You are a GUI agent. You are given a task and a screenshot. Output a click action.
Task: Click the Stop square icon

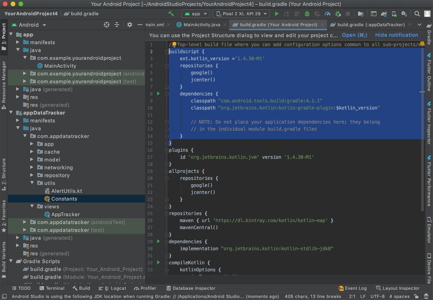(348, 14)
